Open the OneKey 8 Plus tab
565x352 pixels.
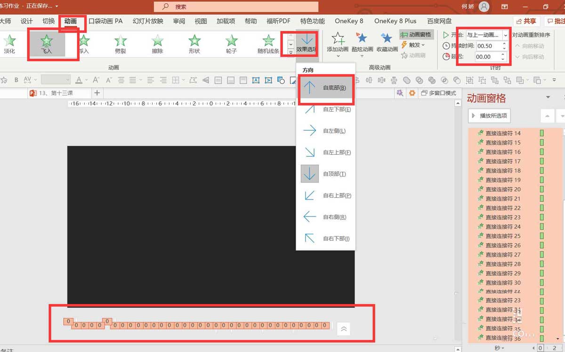click(395, 21)
